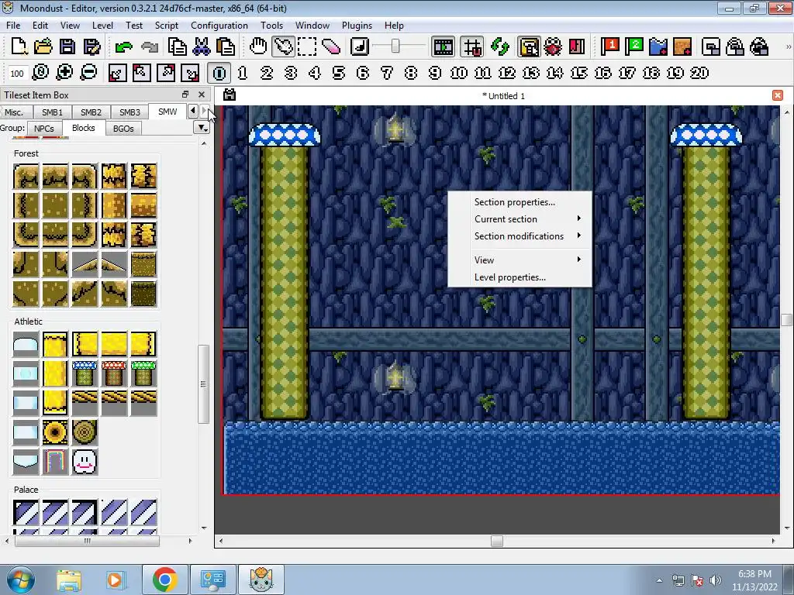794x595 pixels.
Task: Expand hidden toolbar buttons chevron
Action: coord(789,46)
